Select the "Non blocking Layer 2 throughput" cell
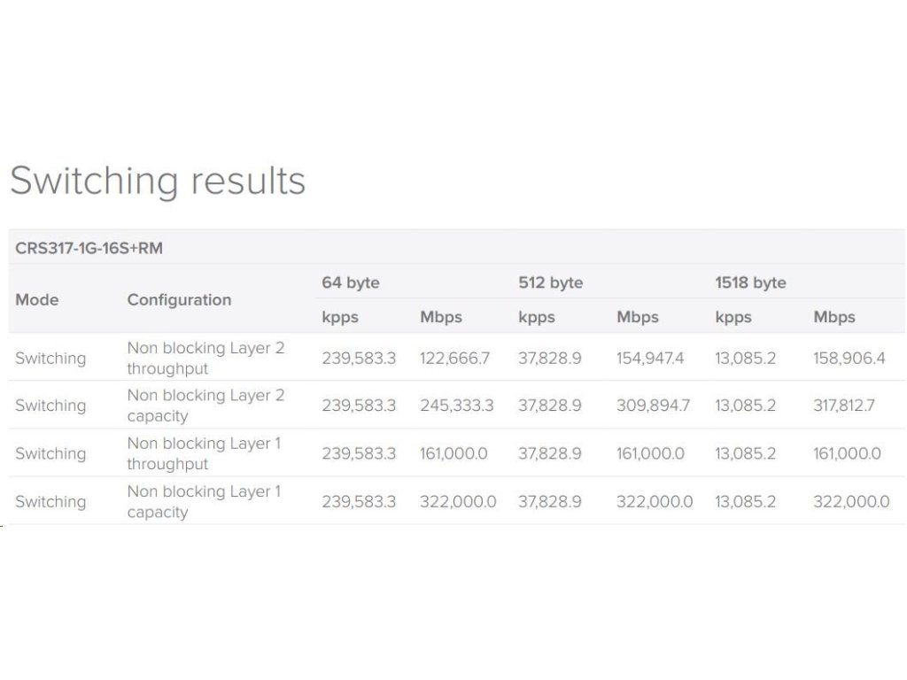907x680 pixels. [205, 358]
